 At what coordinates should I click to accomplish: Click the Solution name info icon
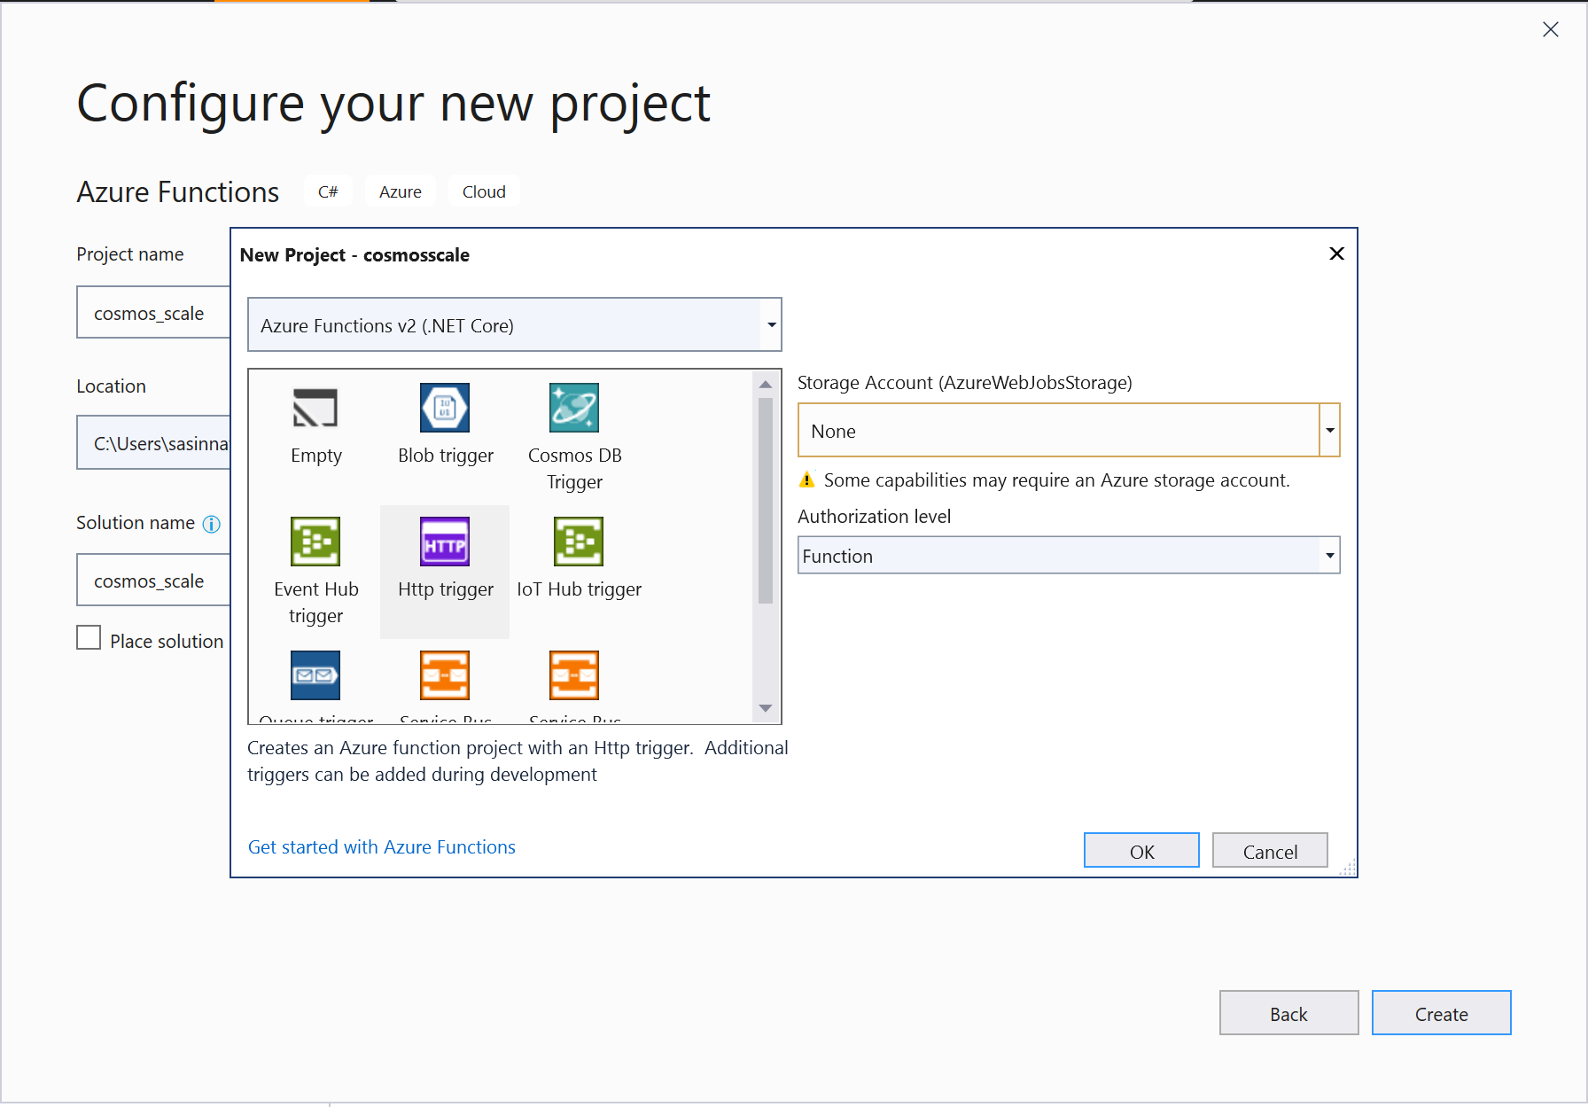coord(211,524)
